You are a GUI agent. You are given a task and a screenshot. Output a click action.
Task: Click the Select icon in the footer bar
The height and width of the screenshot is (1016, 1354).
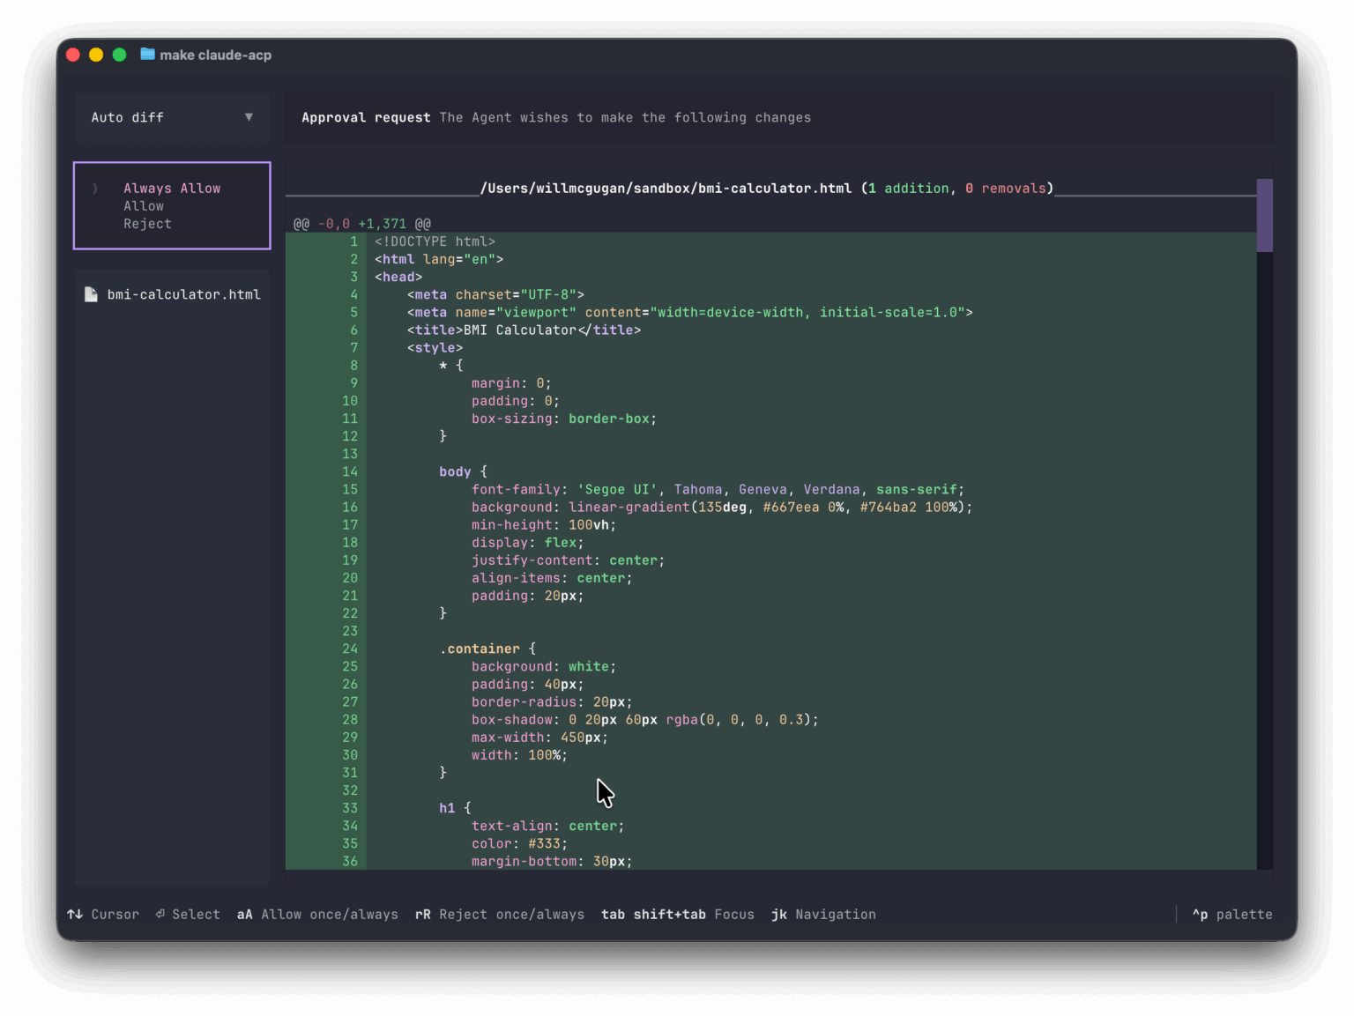160,915
